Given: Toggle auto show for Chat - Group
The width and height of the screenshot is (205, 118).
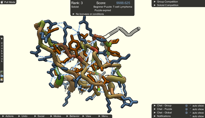Looking at the screenshot, I should [190, 106].
